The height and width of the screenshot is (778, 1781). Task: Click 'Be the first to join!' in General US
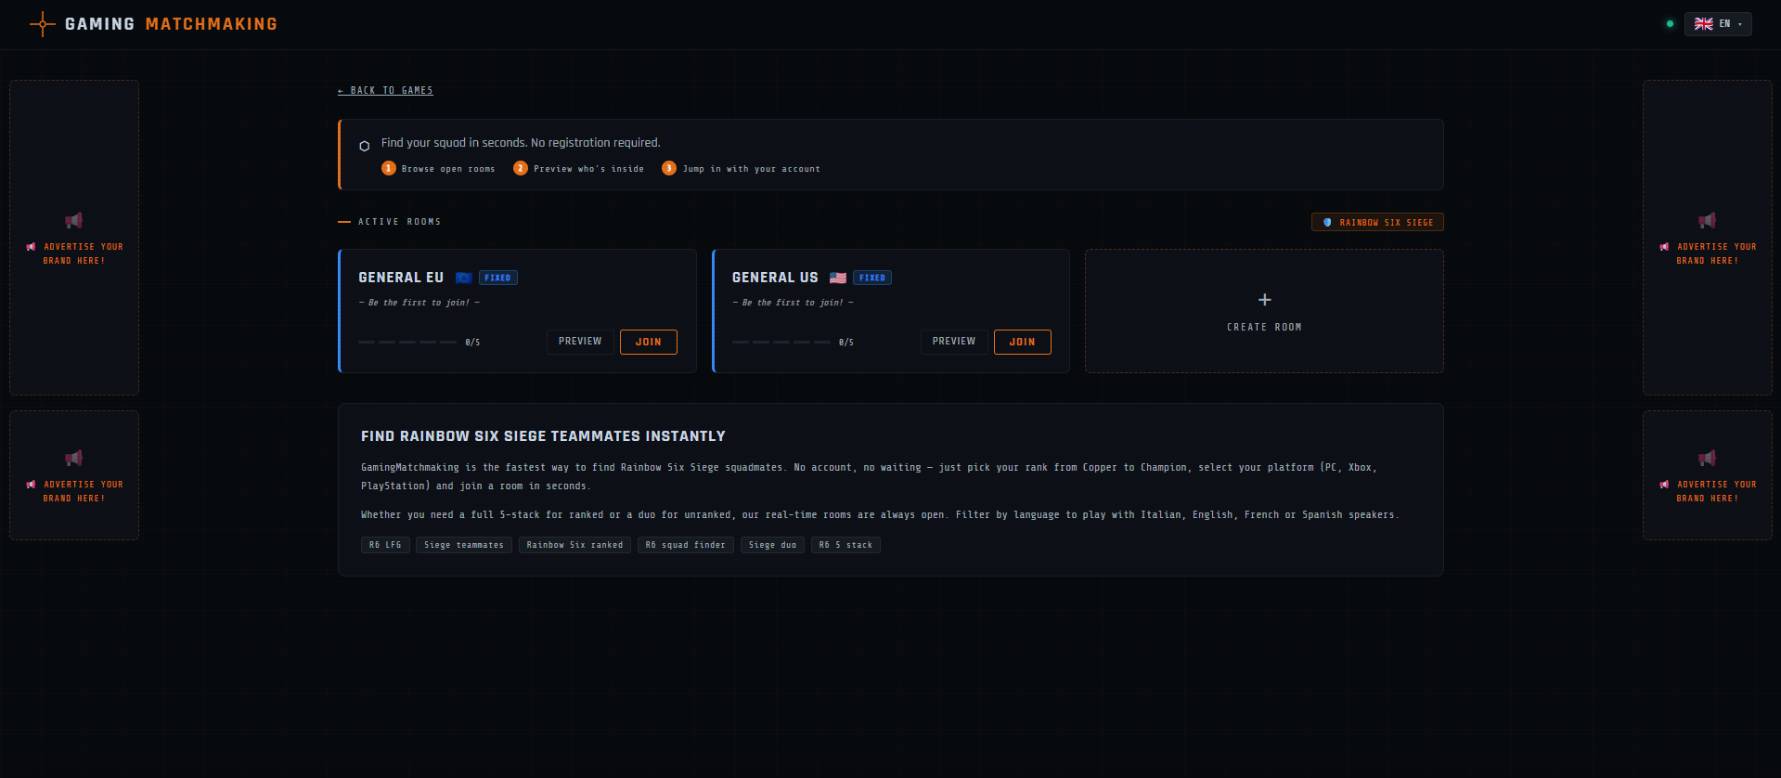[794, 303]
